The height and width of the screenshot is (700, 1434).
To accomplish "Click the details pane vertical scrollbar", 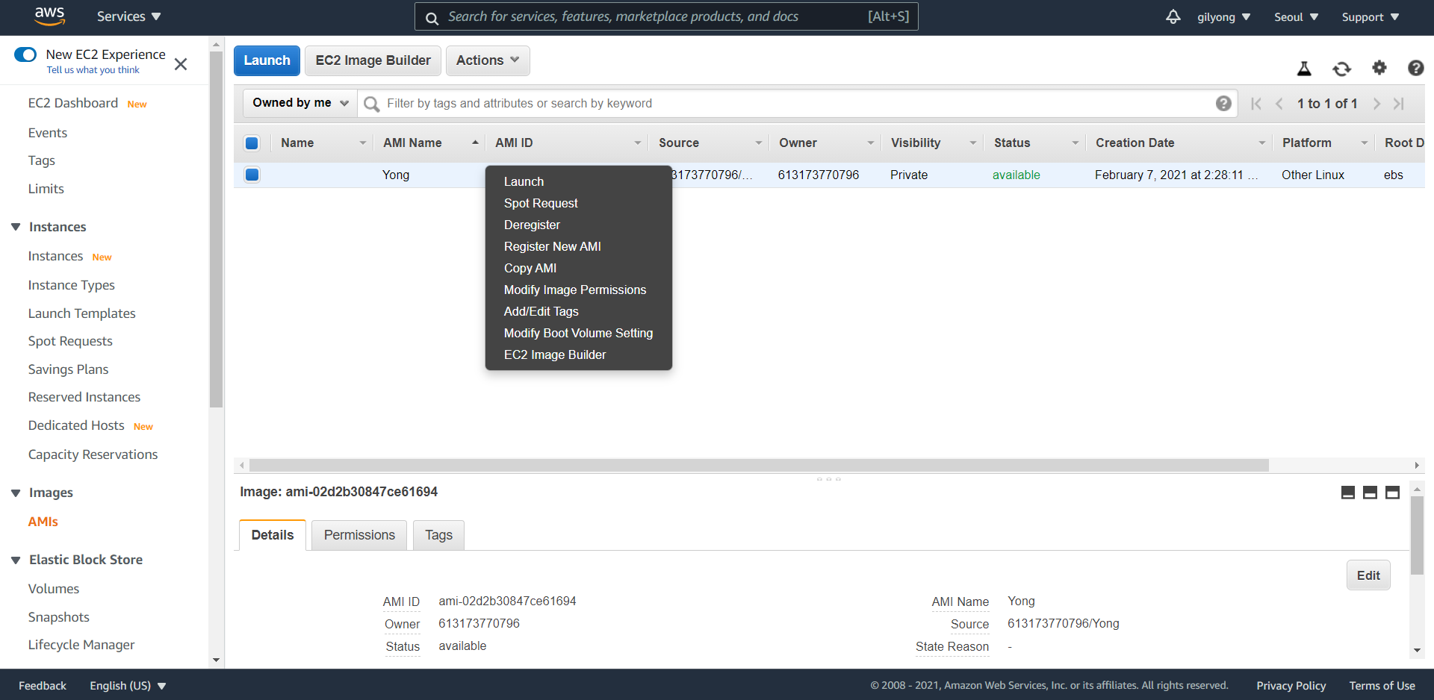I will (1417, 535).
